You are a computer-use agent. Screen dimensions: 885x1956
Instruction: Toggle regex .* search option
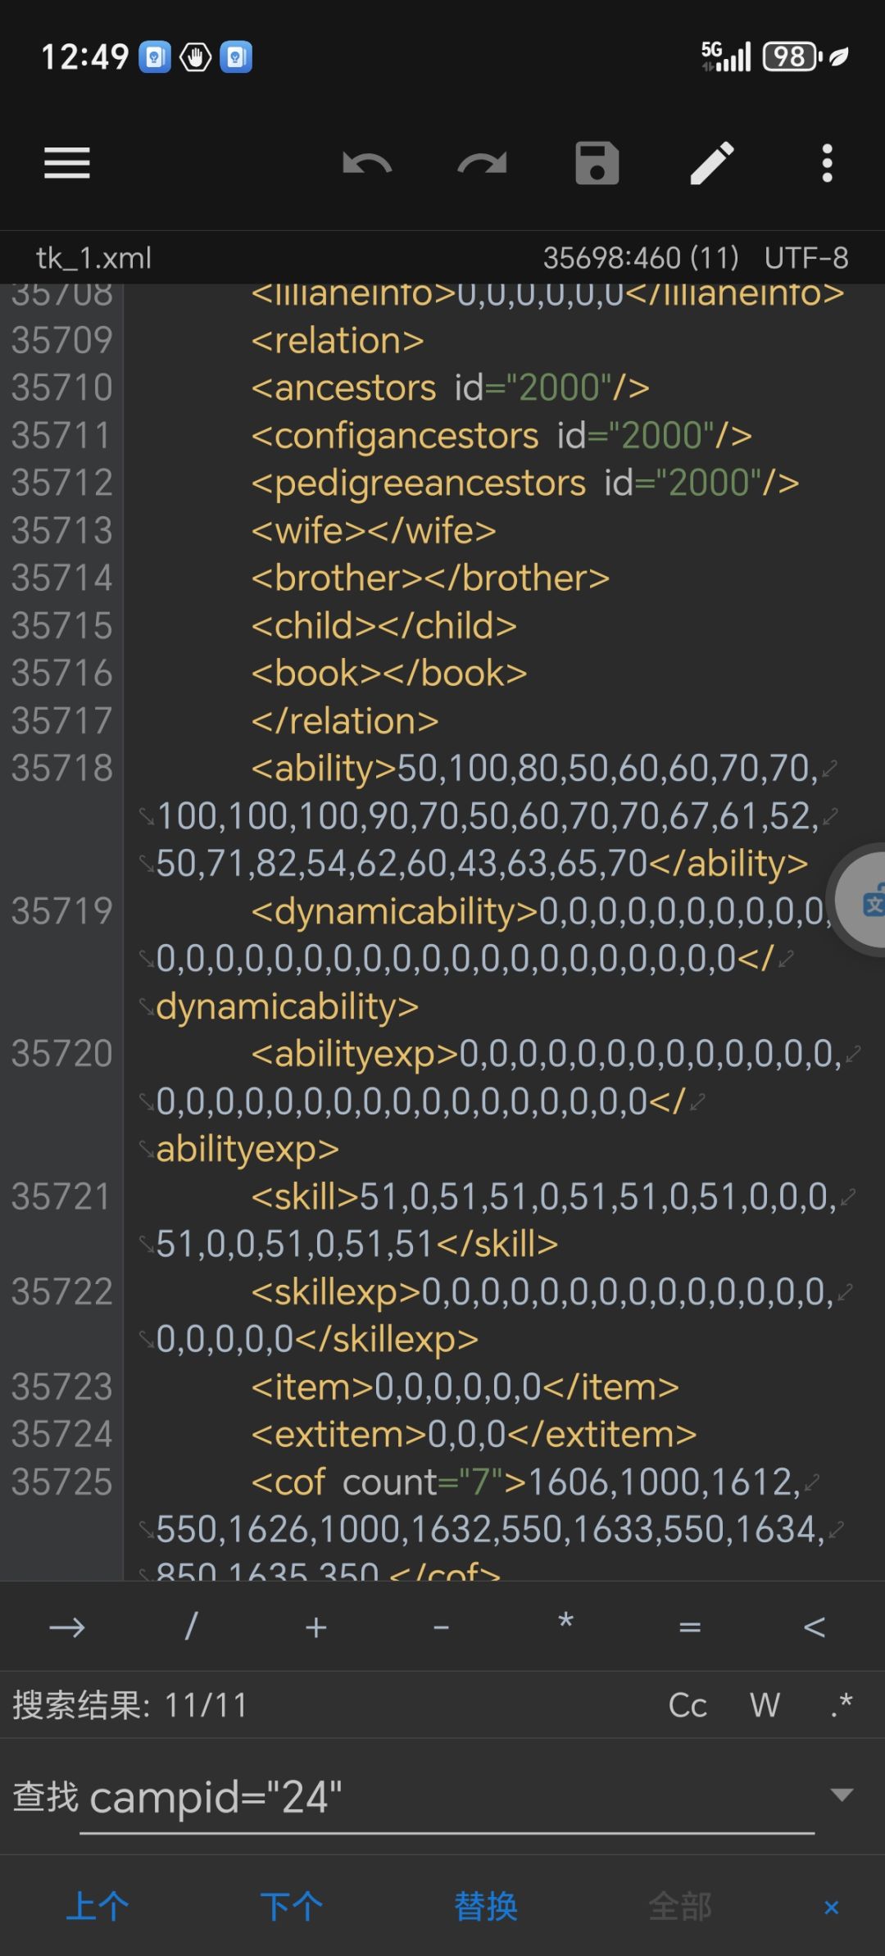pyautogui.click(x=842, y=1704)
